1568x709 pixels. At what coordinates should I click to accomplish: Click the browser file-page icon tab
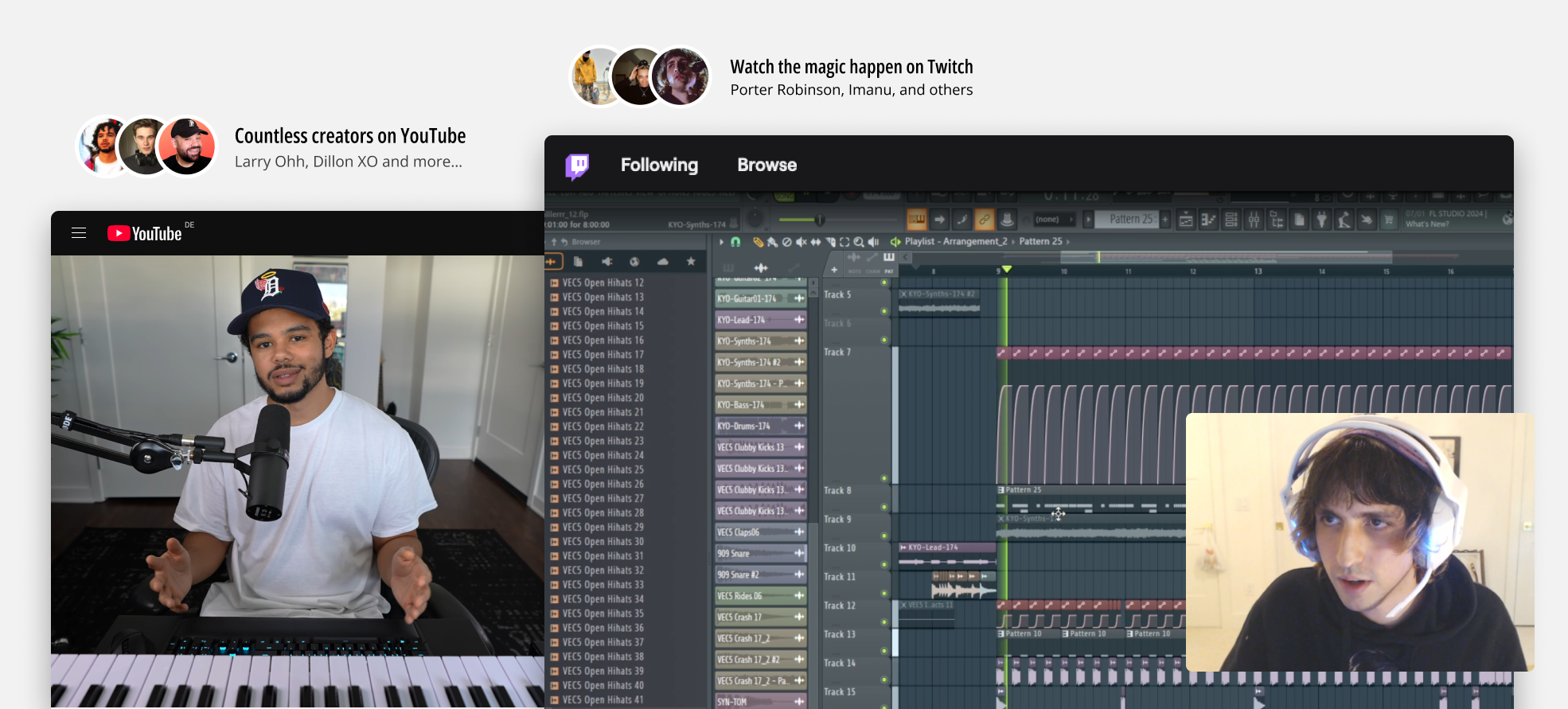[578, 261]
